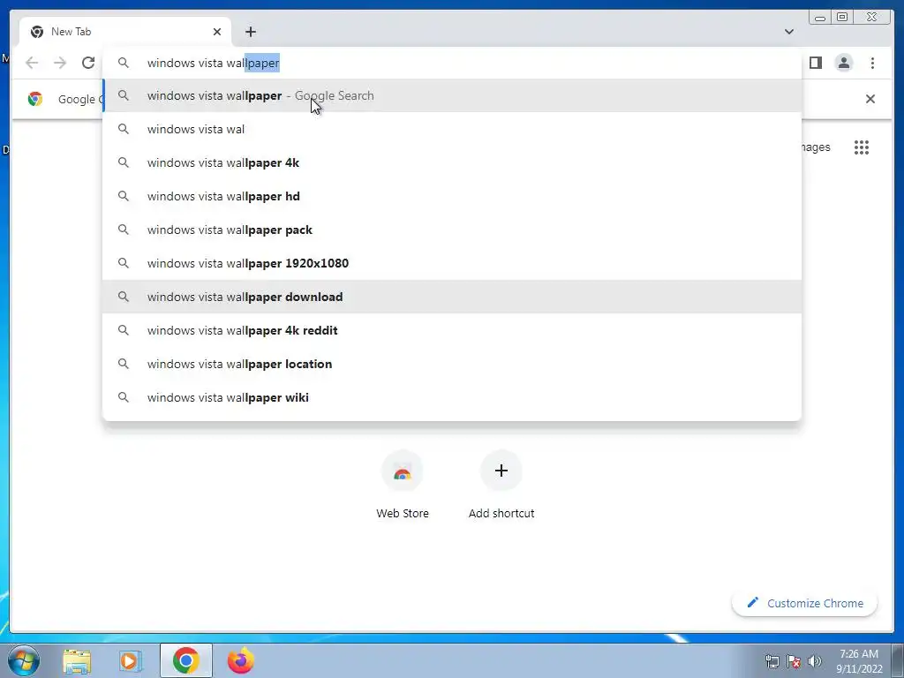This screenshot has height=678, width=904.
Task: Select suggestion 'windows vista wallpaper 4k reddit'
Action: [x=452, y=330]
